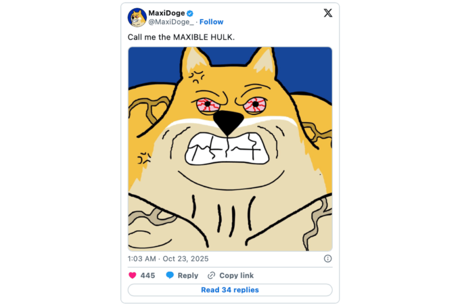The width and height of the screenshot is (460, 307).
Task: Open the MaxiDoge display name link
Action: (167, 13)
